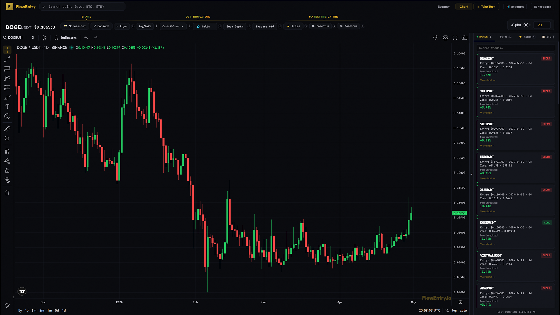Toggle stay in drawing mode
This screenshot has width=560, height=315.
point(7,161)
